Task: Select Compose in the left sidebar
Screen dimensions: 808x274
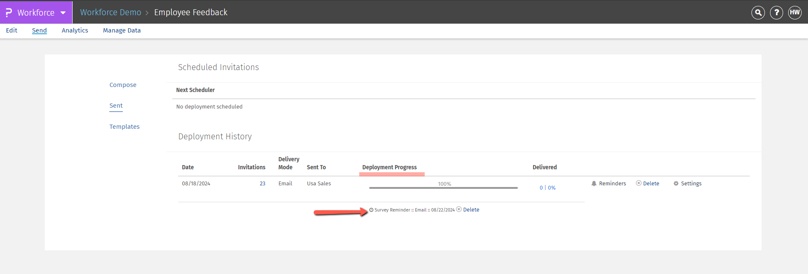Action: pyautogui.click(x=123, y=85)
